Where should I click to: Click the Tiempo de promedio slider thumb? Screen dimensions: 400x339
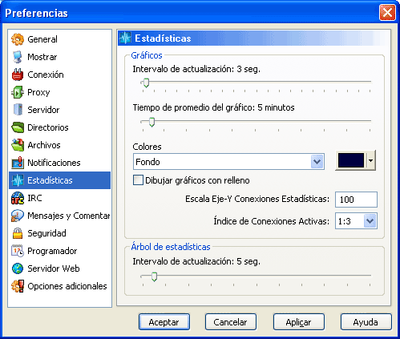point(152,122)
